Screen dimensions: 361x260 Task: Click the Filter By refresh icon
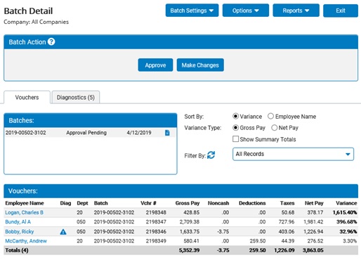pyautogui.click(x=211, y=155)
